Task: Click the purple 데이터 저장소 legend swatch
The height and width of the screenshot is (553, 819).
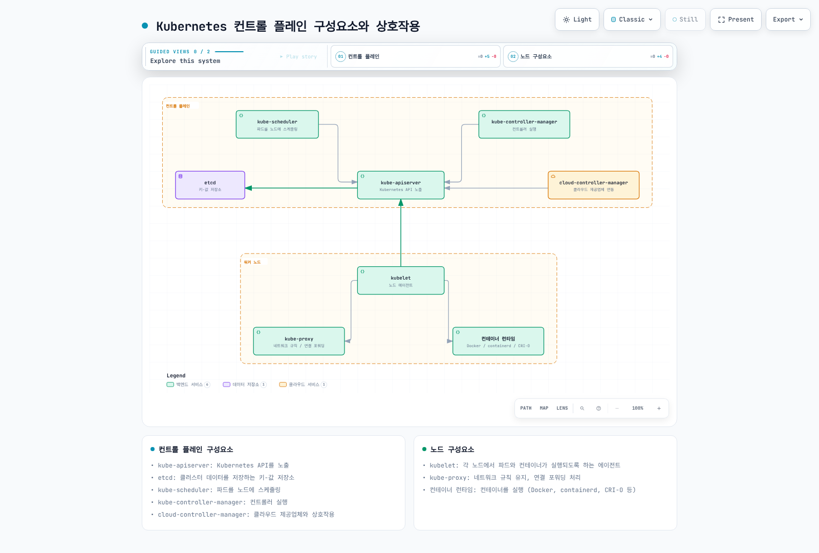Action: pos(226,385)
